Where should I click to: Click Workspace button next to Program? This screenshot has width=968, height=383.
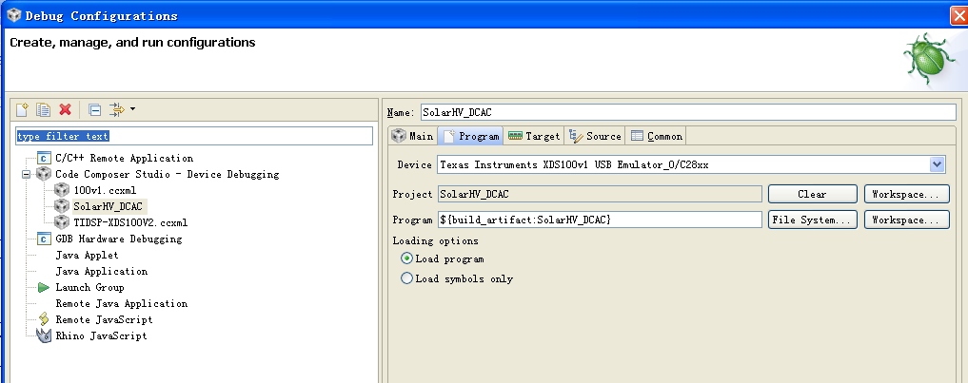tap(907, 220)
